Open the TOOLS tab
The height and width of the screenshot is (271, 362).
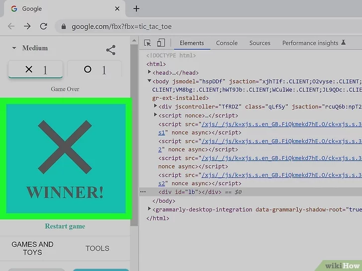[97, 248]
